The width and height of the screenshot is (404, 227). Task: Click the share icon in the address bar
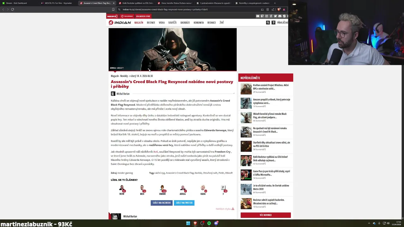point(273,9)
